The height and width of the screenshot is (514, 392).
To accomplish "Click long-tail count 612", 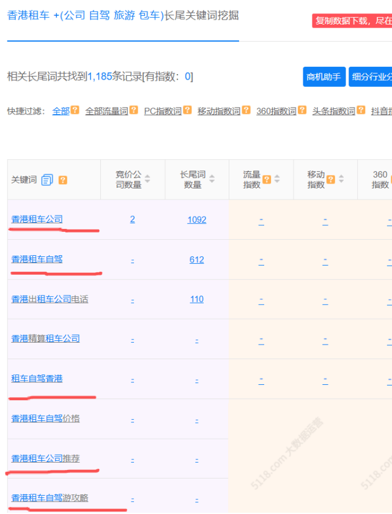I will (197, 259).
